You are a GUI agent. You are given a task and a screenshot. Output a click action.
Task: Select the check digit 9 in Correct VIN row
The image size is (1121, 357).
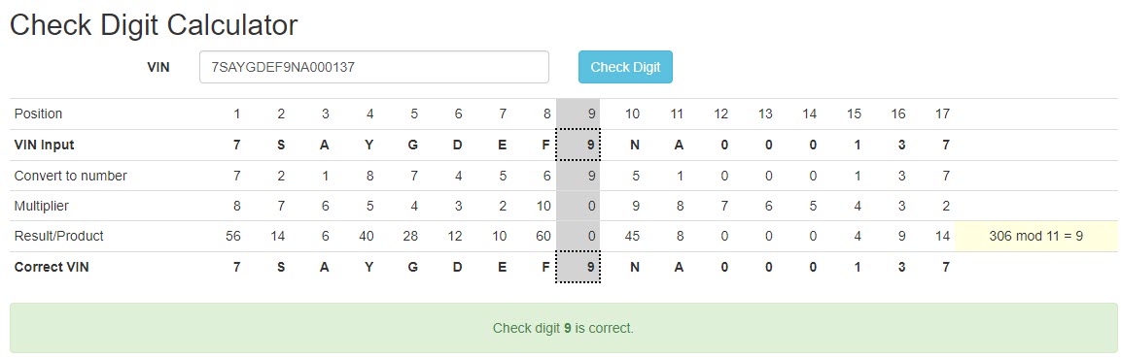point(578,267)
